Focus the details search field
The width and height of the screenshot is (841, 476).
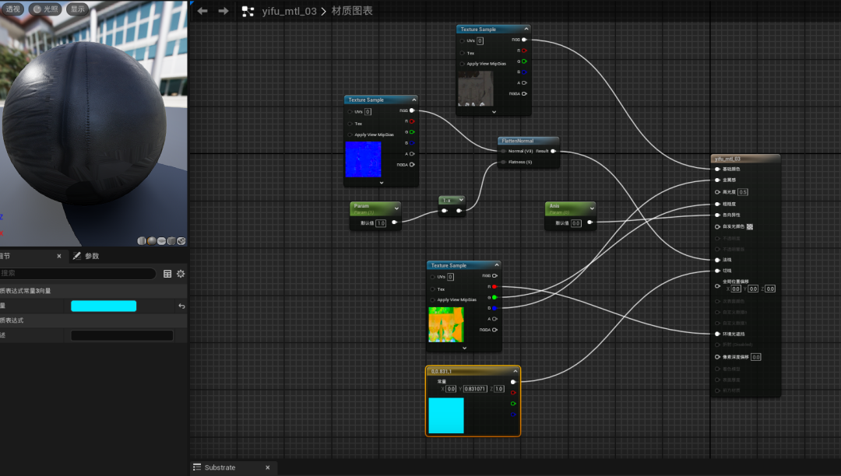point(77,273)
